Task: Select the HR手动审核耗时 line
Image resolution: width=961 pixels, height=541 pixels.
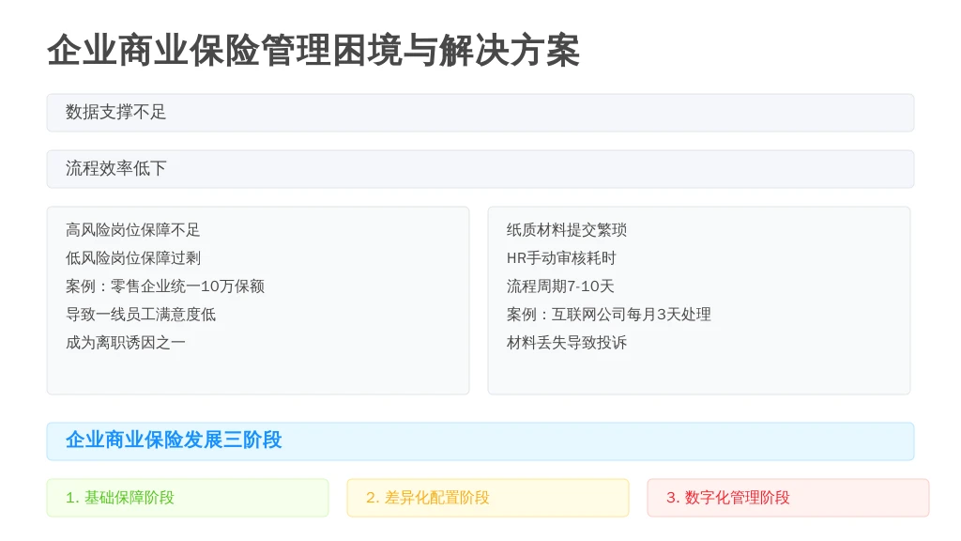Action: pyautogui.click(x=561, y=258)
